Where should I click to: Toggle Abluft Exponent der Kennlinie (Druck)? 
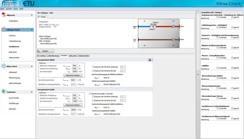(93, 71)
